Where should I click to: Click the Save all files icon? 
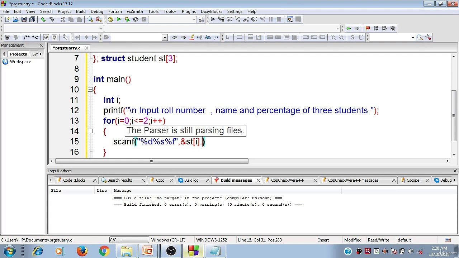(32, 19)
